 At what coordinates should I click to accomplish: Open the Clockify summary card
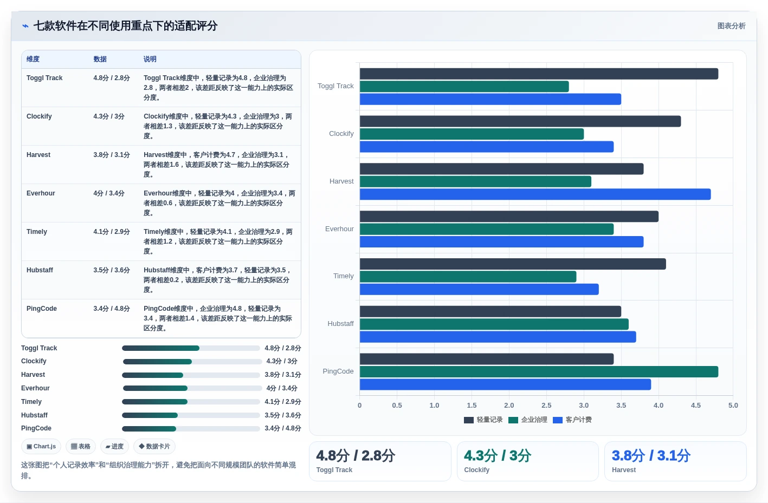(528, 461)
